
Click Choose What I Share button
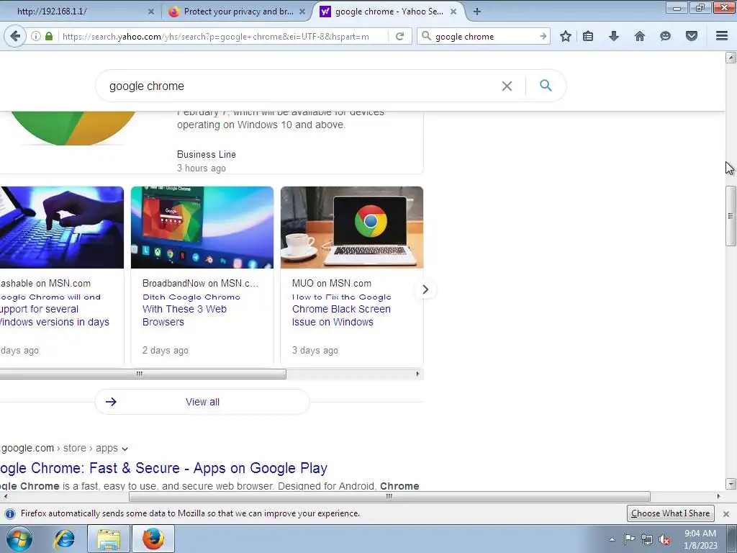click(x=670, y=513)
